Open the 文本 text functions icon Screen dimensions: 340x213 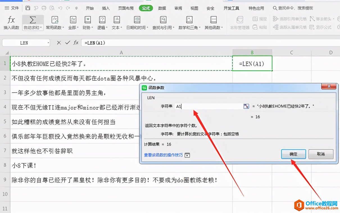click(x=117, y=20)
